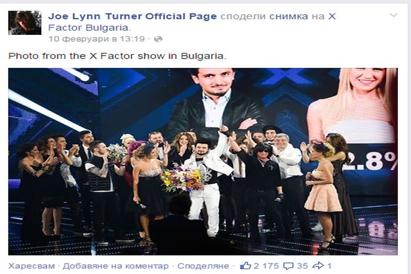The height and width of the screenshot is (274, 411).
Task: Show the 35 comments count
Action: coord(302,266)
